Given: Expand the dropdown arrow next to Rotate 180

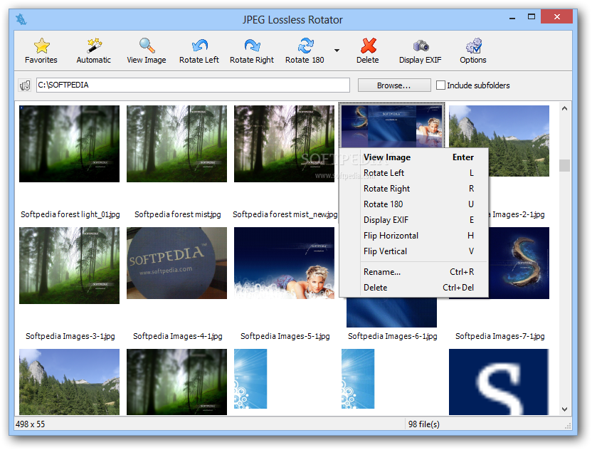Looking at the screenshot, I should (x=337, y=51).
